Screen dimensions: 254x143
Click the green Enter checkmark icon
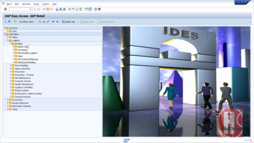pos(5,9)
